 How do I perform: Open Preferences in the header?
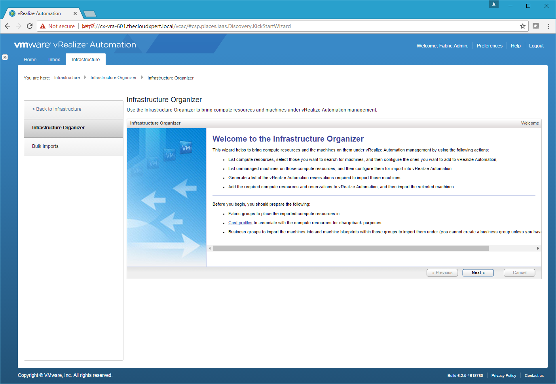click(490, 46)
